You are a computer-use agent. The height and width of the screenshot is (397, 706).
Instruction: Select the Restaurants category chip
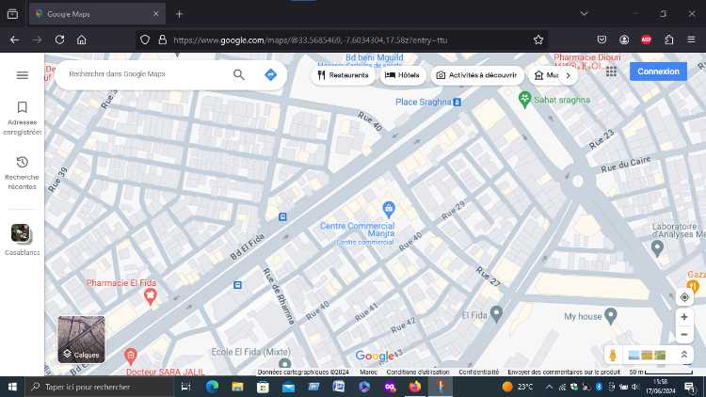tap(343, 75)
